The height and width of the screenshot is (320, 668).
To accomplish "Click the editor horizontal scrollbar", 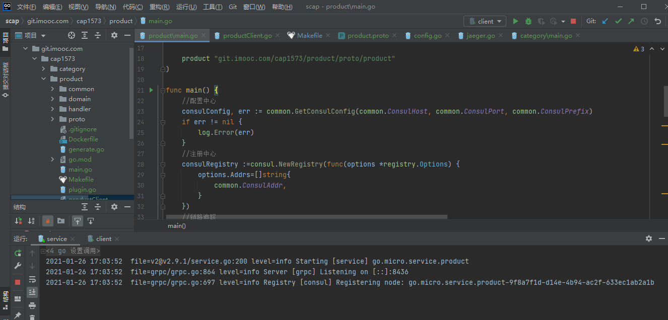I will pyautogui.click(x=306, y=217).
